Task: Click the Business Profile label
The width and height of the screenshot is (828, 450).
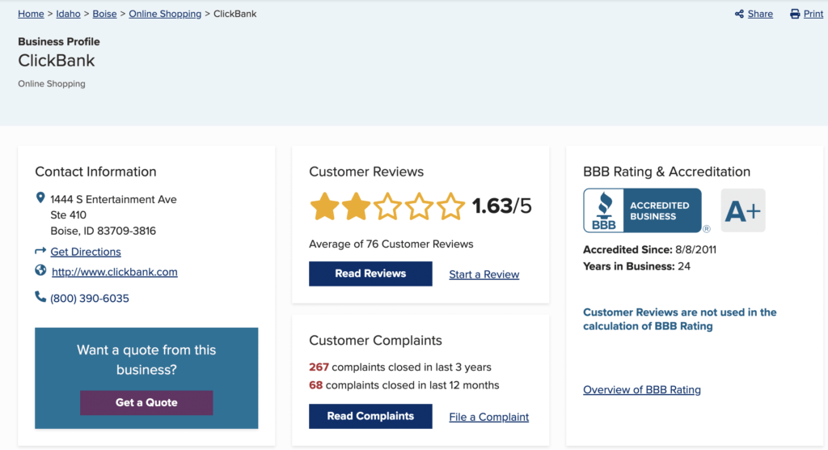Action: point(58,41)
